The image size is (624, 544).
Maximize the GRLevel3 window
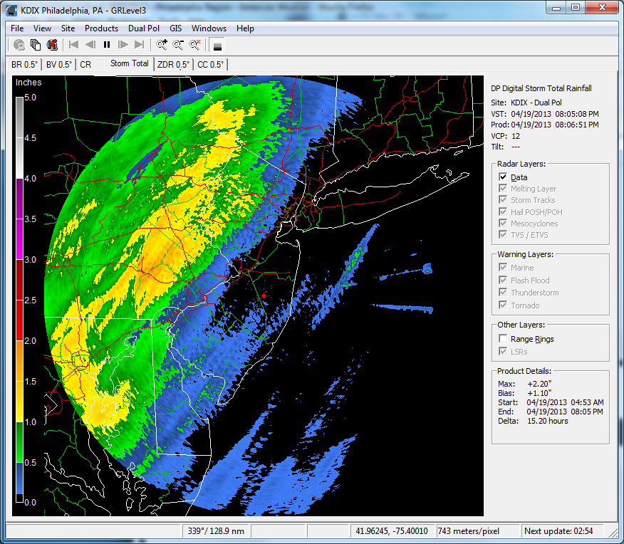coord(576,8)
